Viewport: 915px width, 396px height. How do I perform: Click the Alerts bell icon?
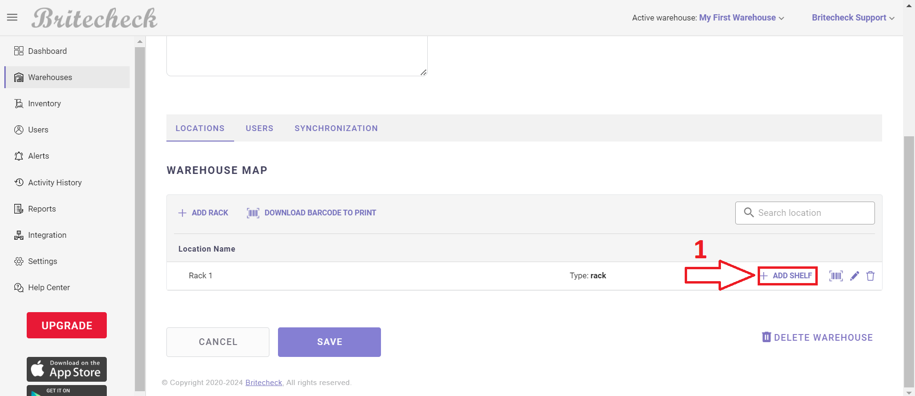pos(19,156)
